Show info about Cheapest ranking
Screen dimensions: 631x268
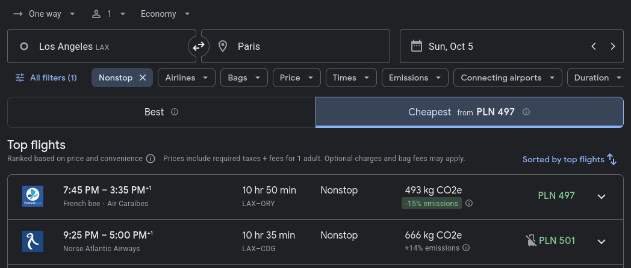tap(526, 112)
